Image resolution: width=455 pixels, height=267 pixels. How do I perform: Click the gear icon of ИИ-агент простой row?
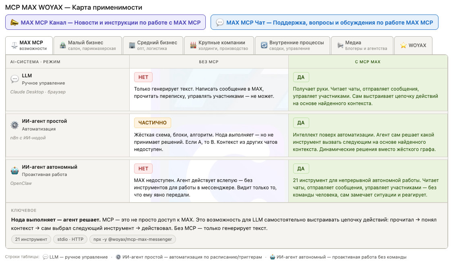tap(14, 125)
